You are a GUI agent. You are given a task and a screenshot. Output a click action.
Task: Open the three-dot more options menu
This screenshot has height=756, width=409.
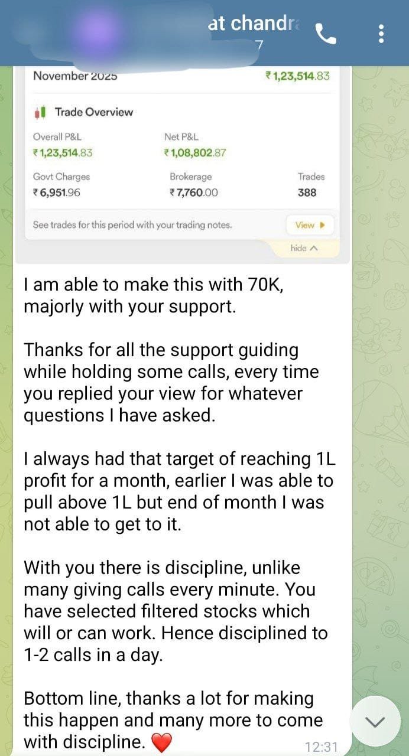[x=381, y=34]
